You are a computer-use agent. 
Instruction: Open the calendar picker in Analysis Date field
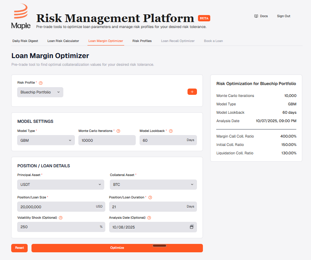(x=191, y=227)
